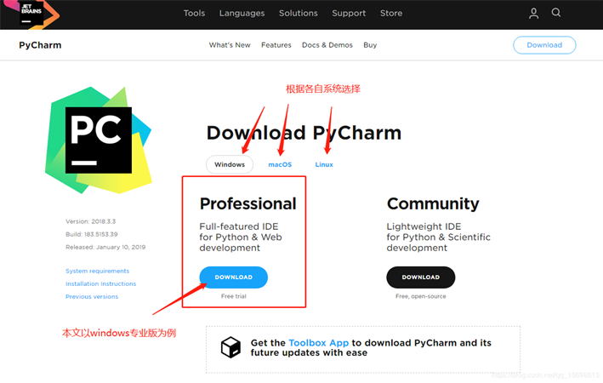The height and width of the screenshot is (383, 603).
Task: Click the 'Free, open-source' label
Action: point(421,296)
